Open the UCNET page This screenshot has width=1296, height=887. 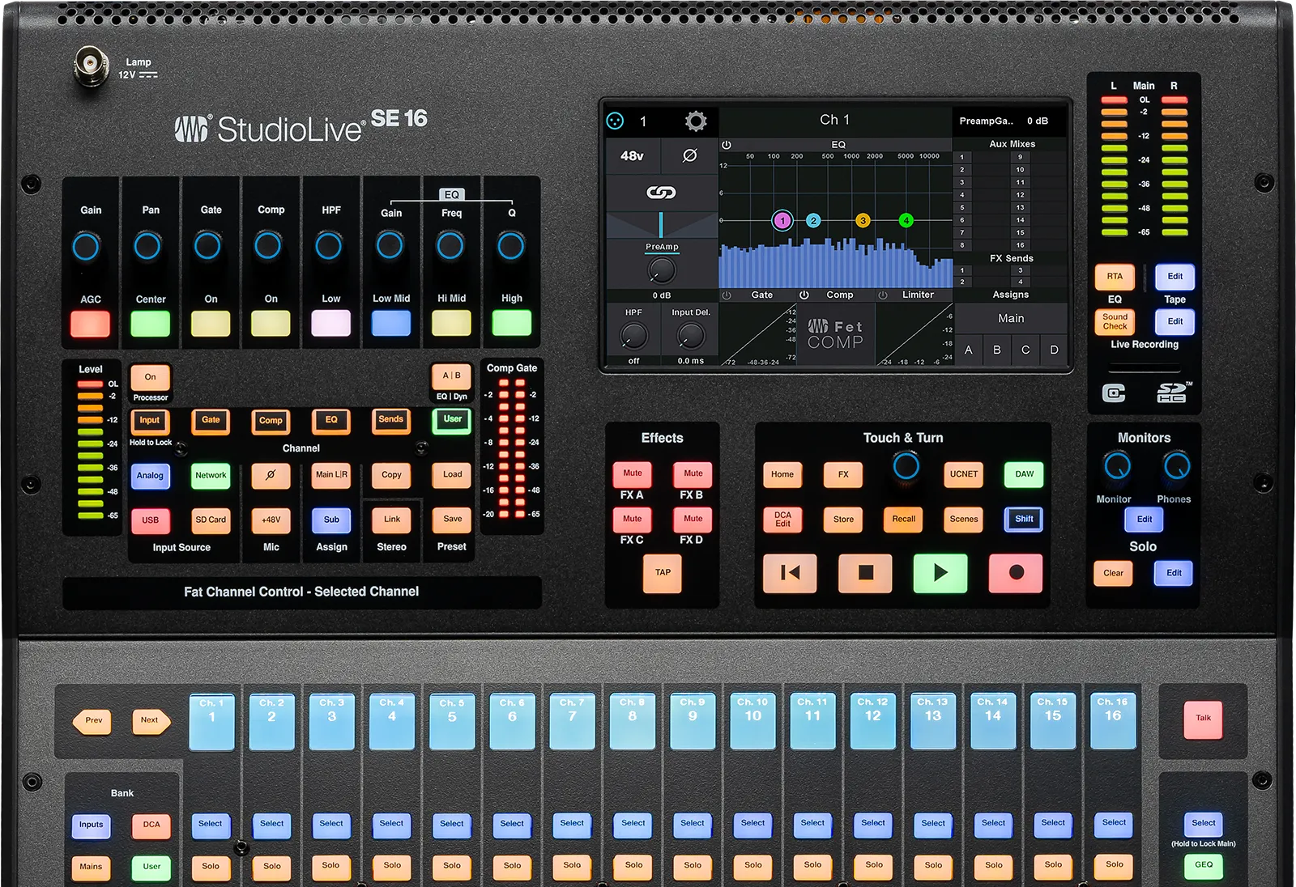[964, 475]
